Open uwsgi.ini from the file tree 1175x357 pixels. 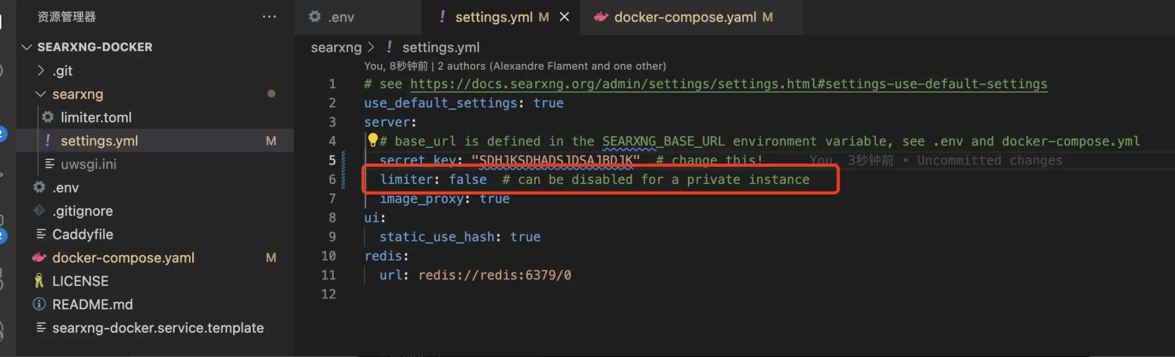point(88,164)
